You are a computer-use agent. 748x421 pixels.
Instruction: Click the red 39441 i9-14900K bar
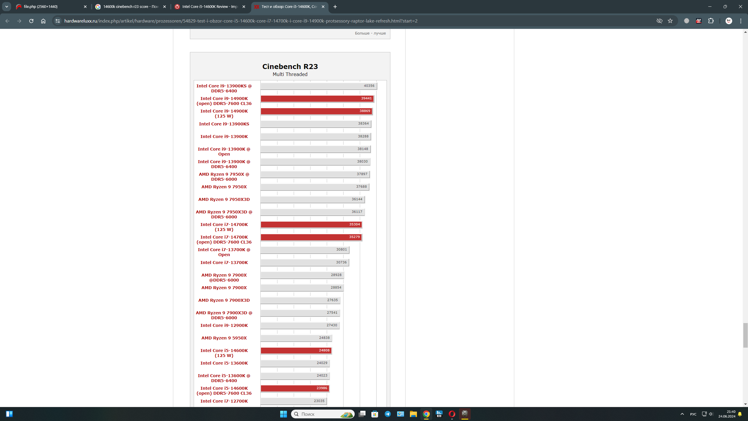(x=317, y=99)
